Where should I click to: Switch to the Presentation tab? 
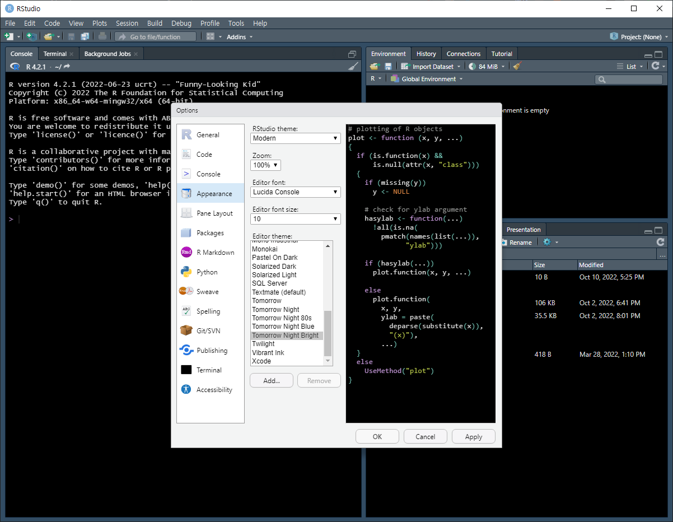[x=524, y=230]
